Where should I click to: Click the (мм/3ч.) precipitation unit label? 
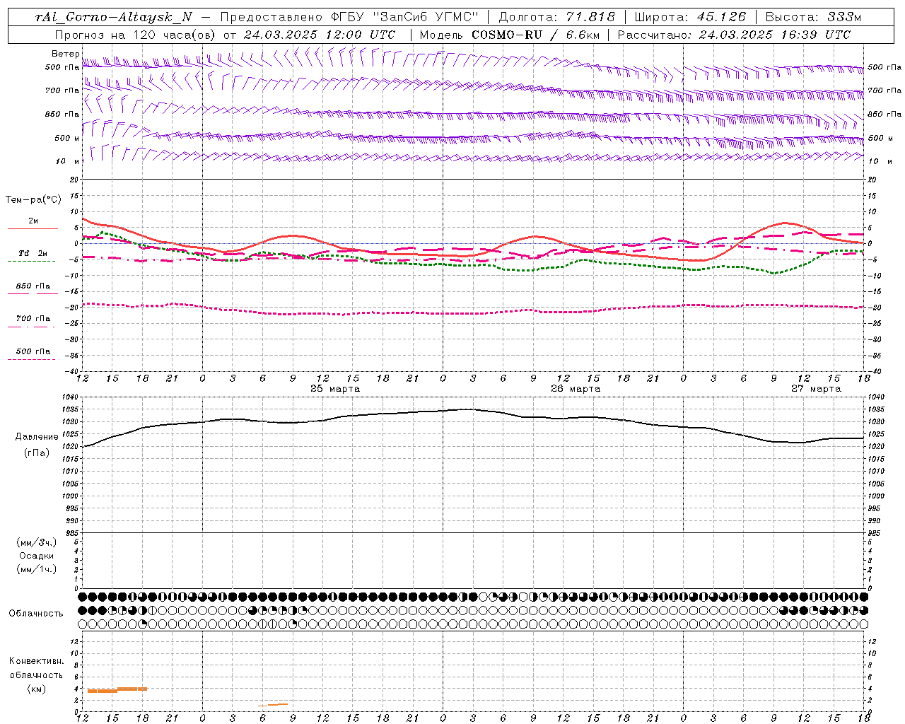tap(36, 543)
